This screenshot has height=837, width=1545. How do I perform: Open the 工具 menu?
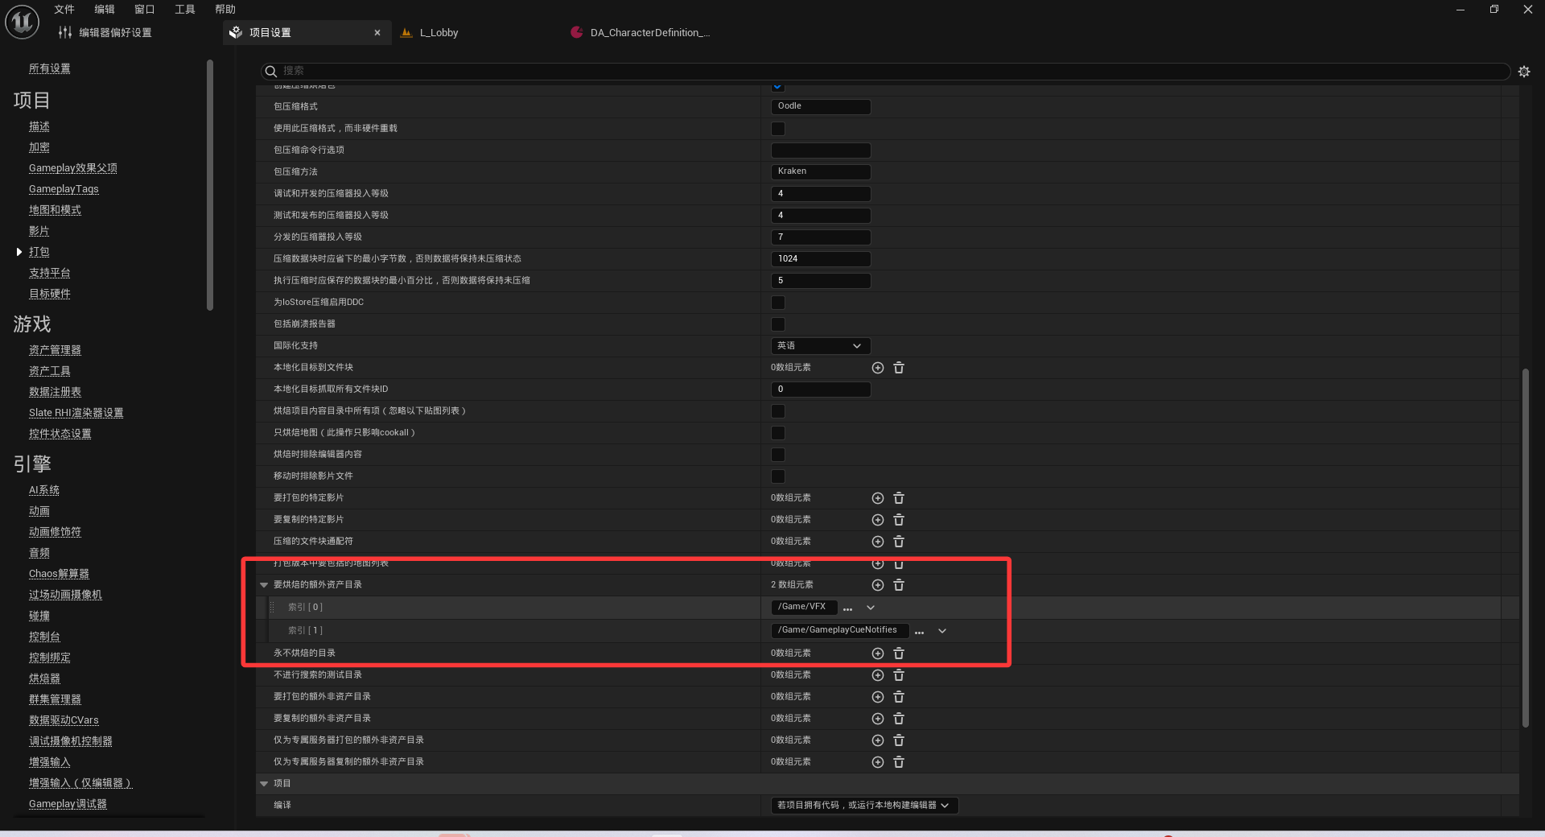pos(185,10)
